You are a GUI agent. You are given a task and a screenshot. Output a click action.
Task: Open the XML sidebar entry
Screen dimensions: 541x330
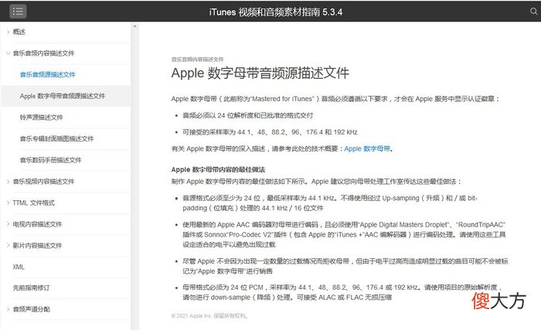pyautogui.click(x=19, y=267)
